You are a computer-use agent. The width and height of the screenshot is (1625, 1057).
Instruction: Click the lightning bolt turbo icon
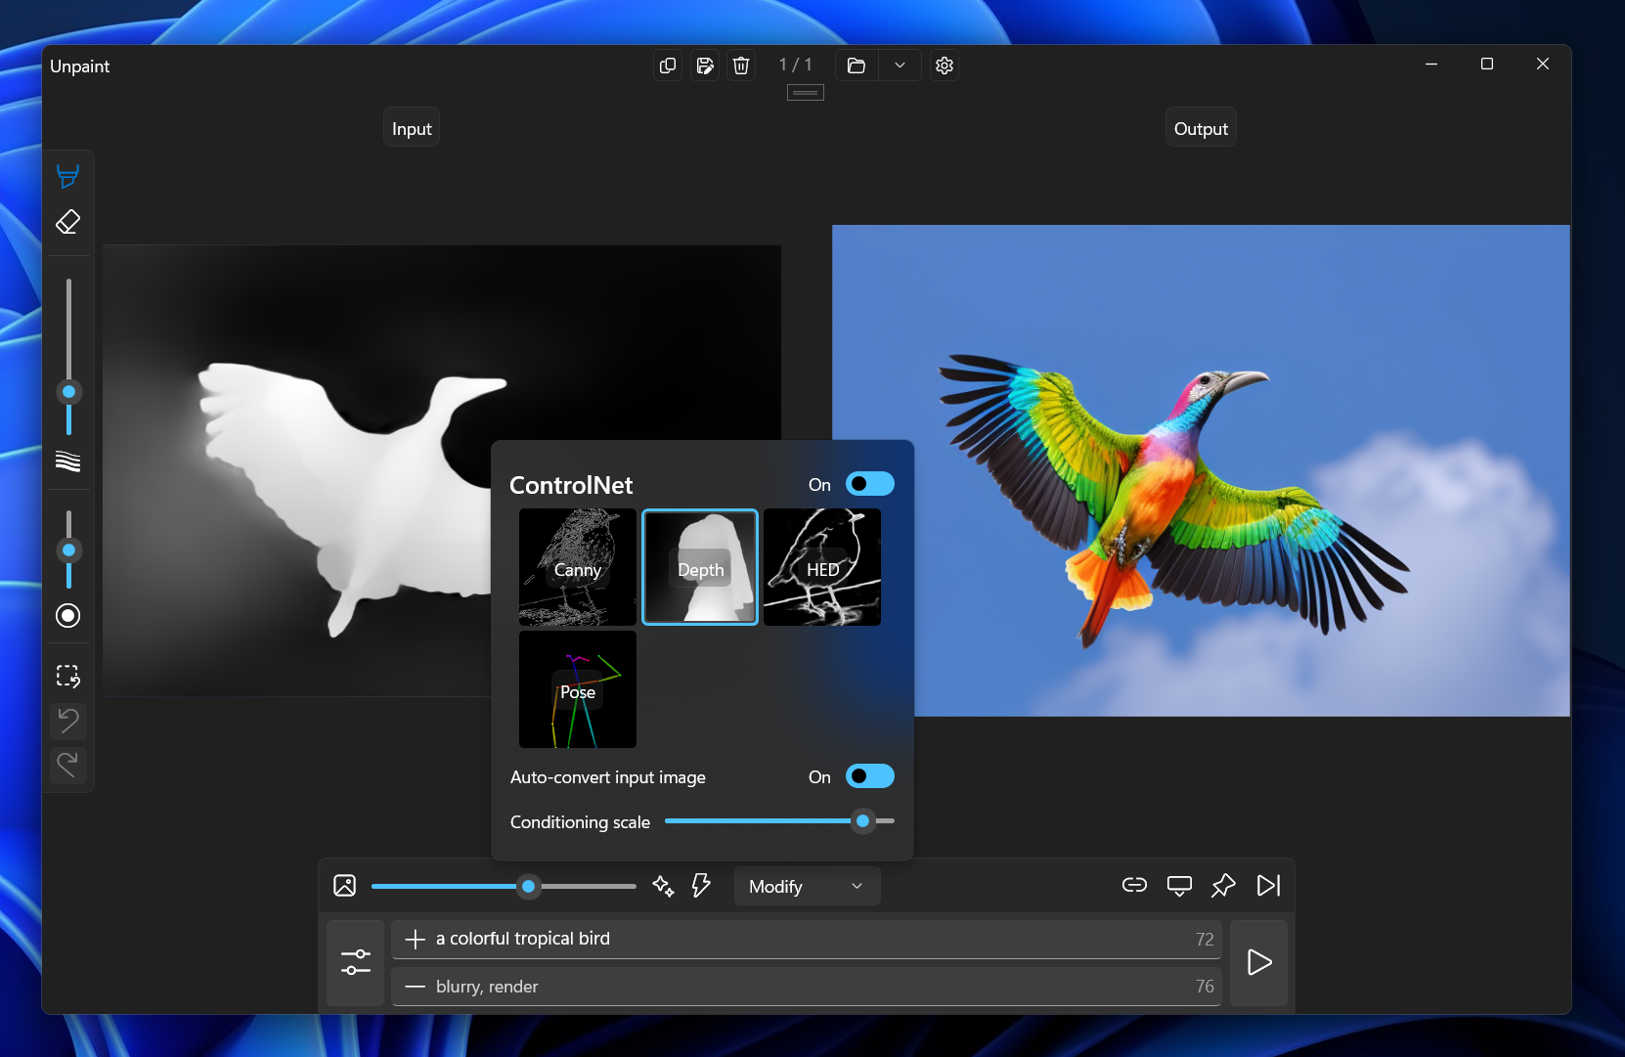click(x=701, y=886)
